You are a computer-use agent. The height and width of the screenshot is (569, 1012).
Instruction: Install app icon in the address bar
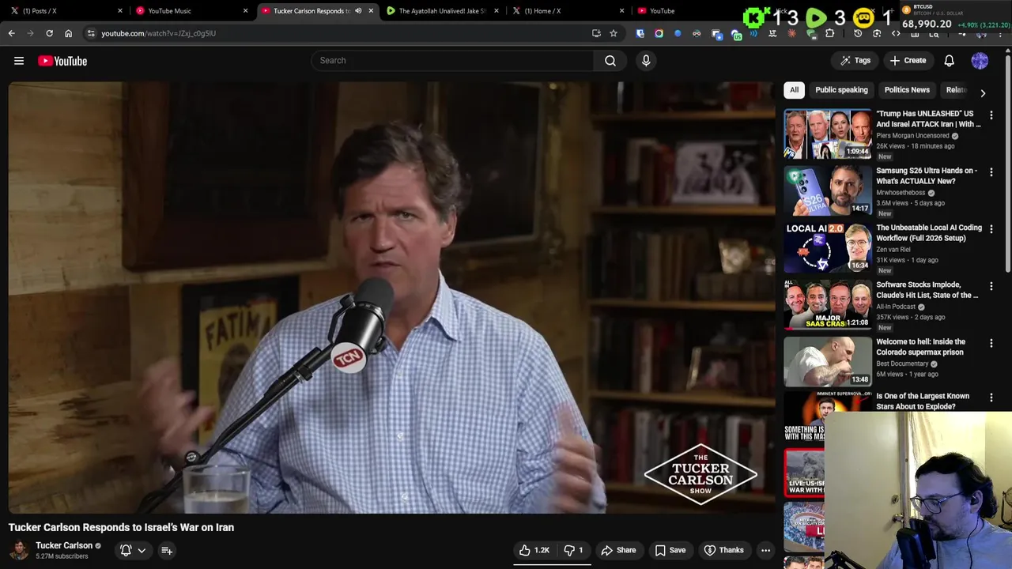596,33
